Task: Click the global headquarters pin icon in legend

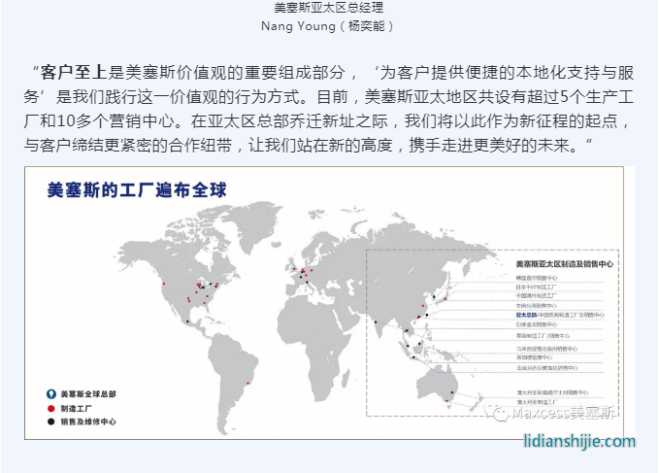Action: [x=50, y=394]
